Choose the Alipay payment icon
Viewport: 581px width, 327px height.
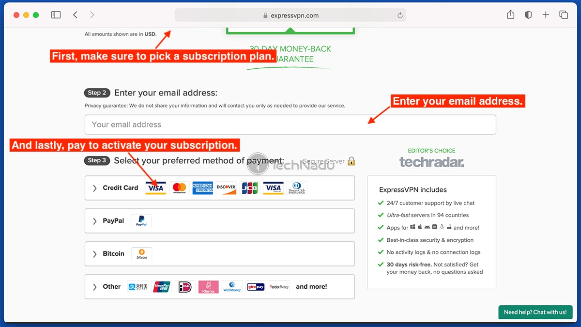pyautogui.click(x=138, y=287)
